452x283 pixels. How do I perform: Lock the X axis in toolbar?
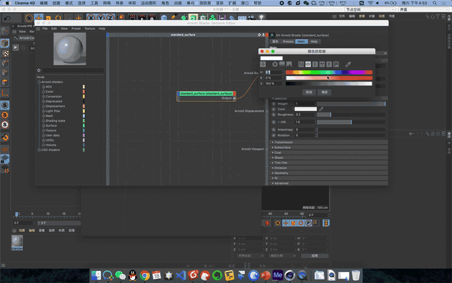click(x=91, y=17)
